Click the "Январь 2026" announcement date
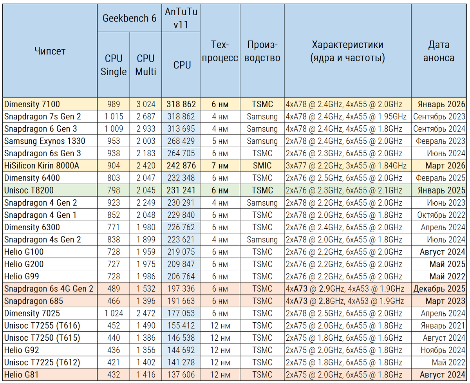 tap(439, 104)
